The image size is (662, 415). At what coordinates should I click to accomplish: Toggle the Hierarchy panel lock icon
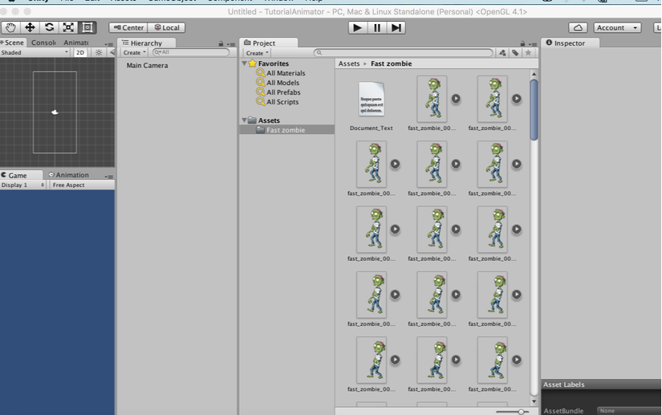coord(221,44)
